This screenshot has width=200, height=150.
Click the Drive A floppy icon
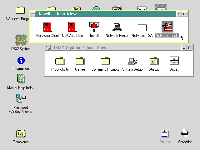coord(165,133)
